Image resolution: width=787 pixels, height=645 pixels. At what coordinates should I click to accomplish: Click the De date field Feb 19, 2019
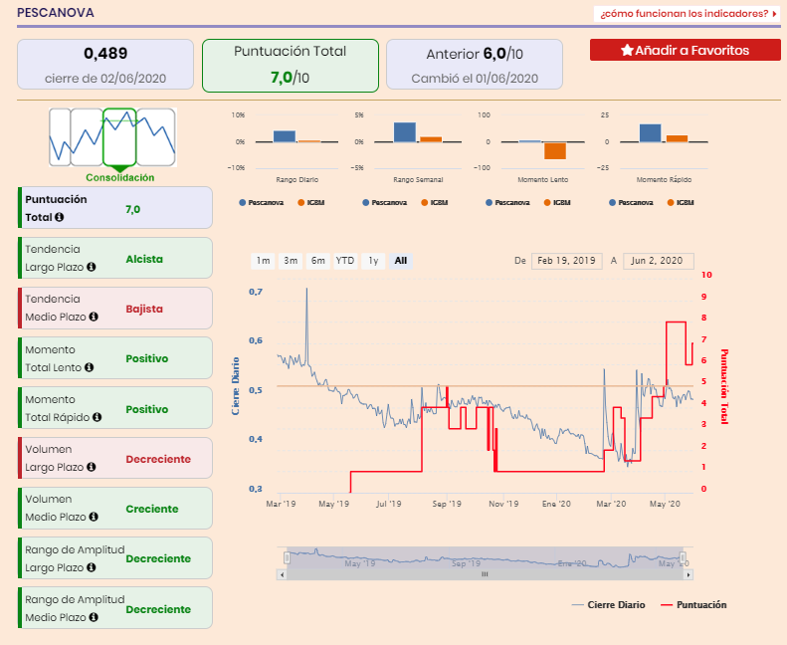point(567,261)
